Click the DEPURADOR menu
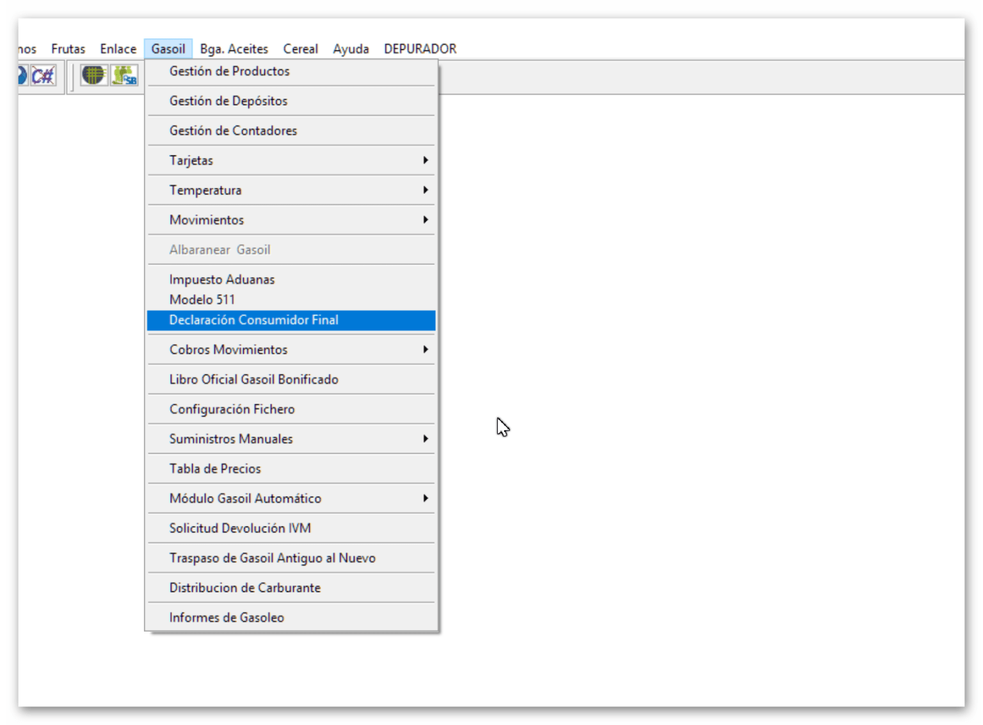The height and width of the screenshot is (725, 983). click(x=420, y=49)
